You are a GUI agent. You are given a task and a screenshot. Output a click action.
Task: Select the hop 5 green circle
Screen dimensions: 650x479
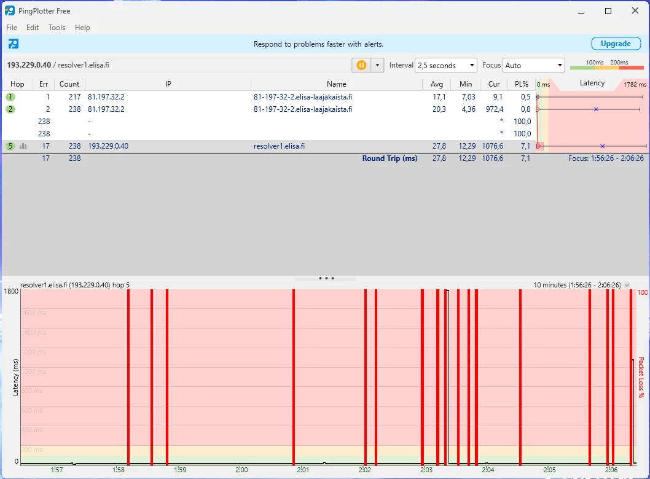click(x=10, y=146)
